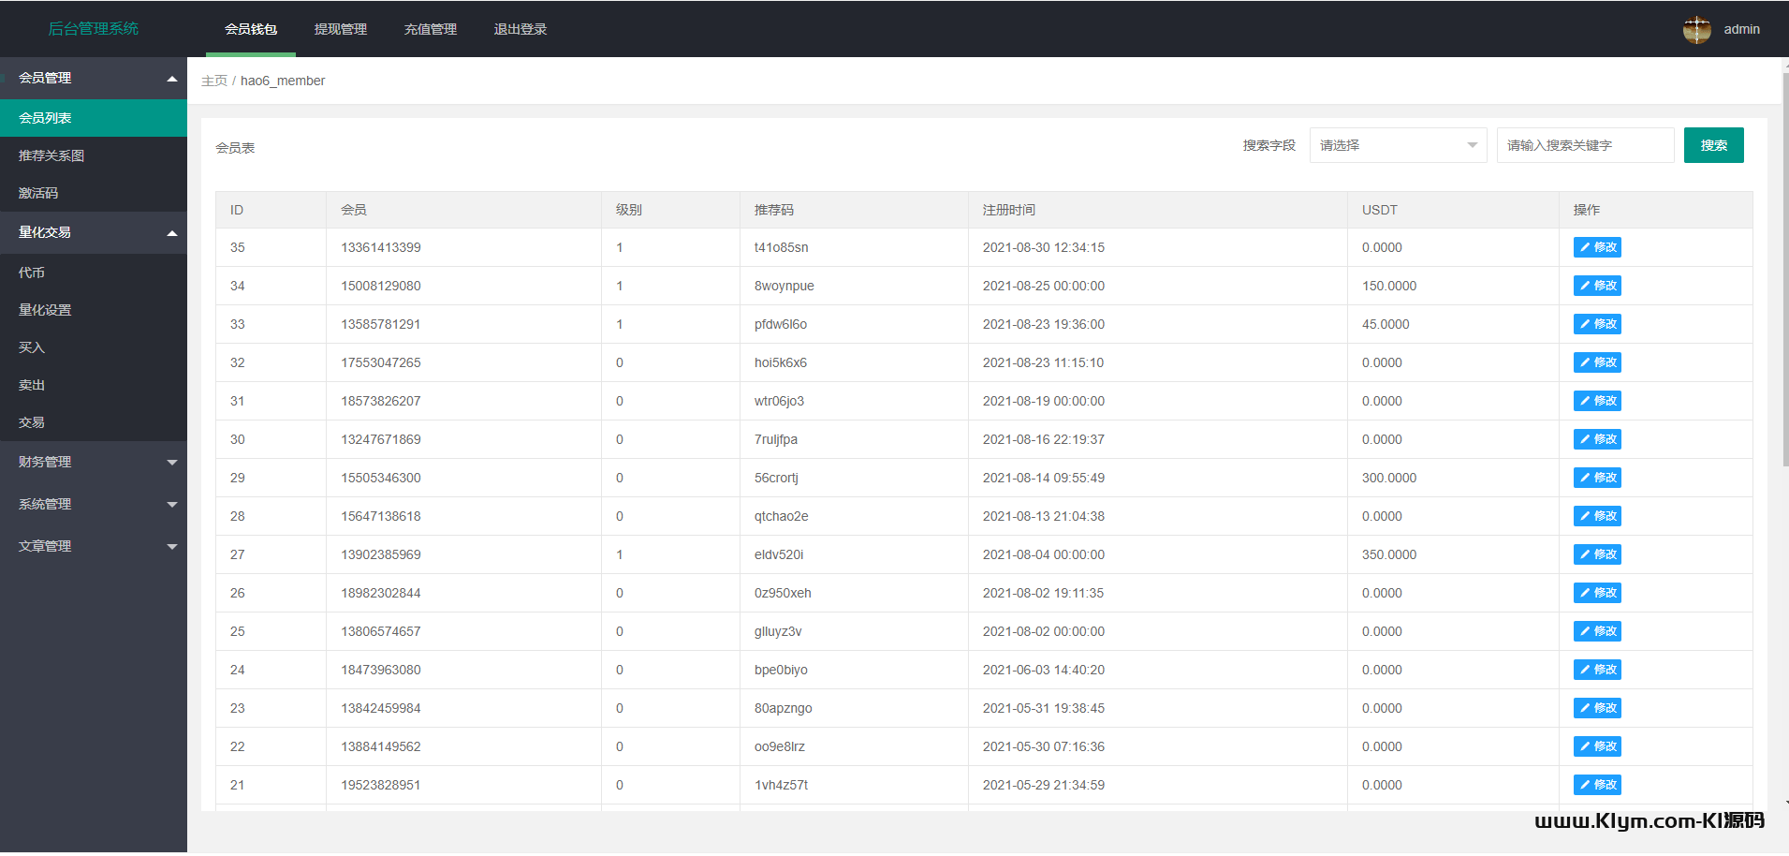
Task: Open the 充值管理 top tab
Action: [x=431, y=30]
